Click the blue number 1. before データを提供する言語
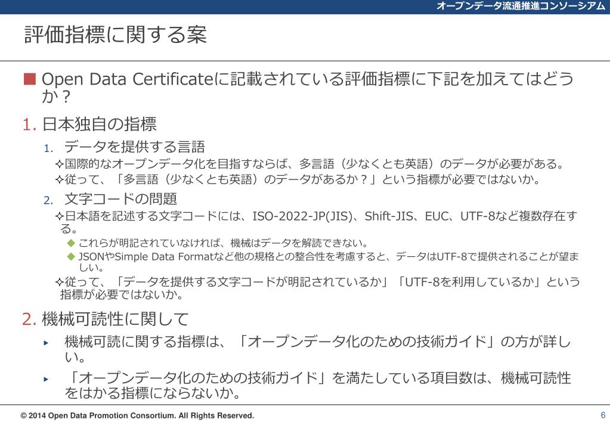This screenshot has height=422, width=610. (x=48, y=148)
